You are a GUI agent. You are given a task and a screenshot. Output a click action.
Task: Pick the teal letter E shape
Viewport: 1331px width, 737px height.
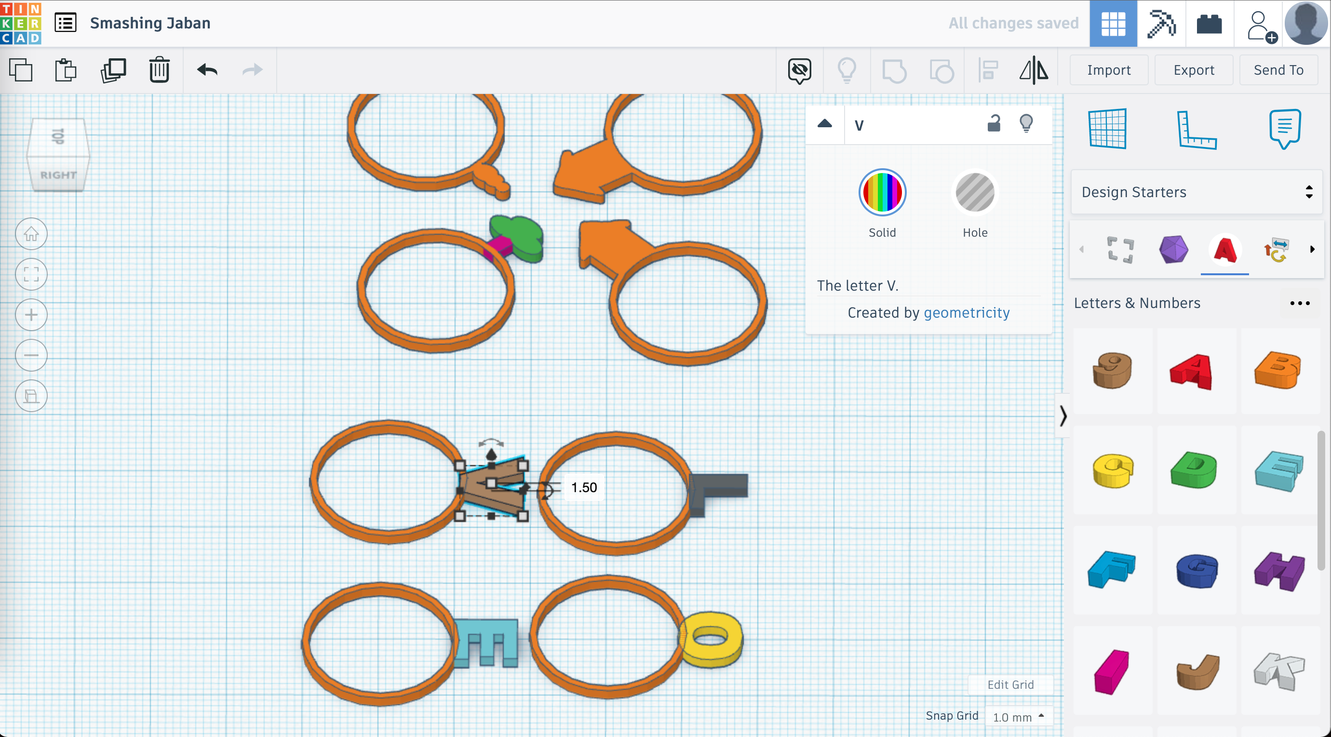[1279, 470]
